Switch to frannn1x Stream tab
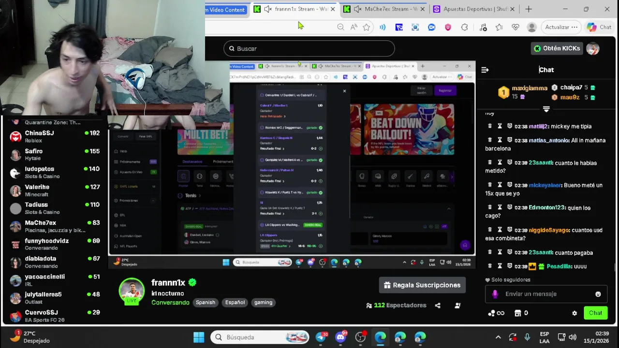Screen dimensions: 619x348 click(x=295, y=9)
